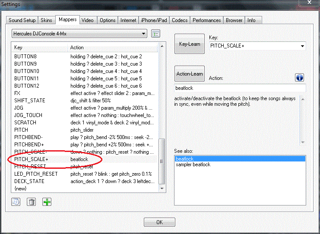320x234 pixels.
Task: Click the Action text field containing beatlock
Action: click(240, 88)
